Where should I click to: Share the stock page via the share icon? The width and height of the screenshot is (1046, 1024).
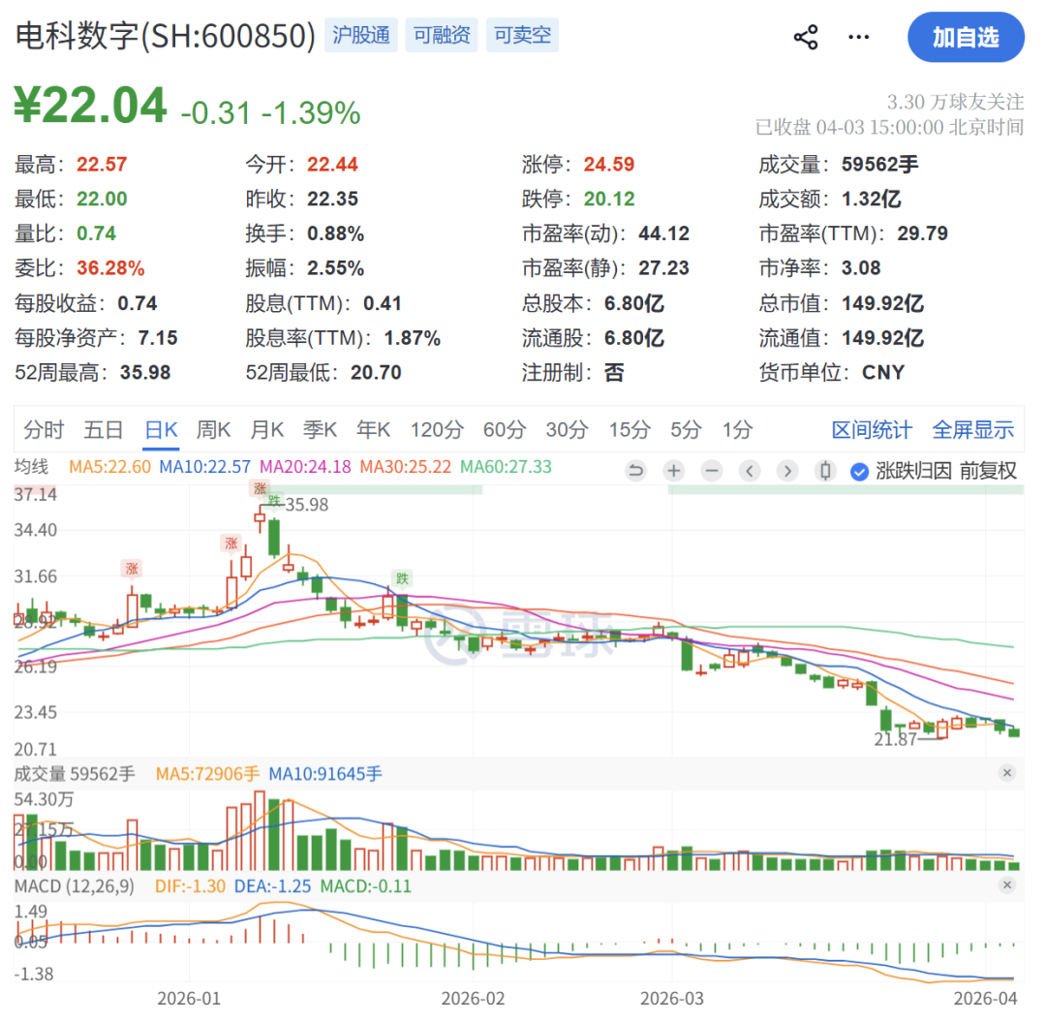tap(804, 36)
